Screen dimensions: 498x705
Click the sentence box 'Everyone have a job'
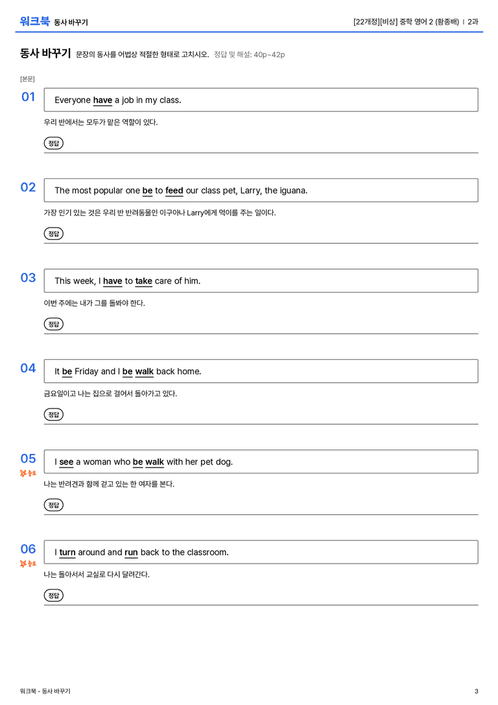(261, 100)
